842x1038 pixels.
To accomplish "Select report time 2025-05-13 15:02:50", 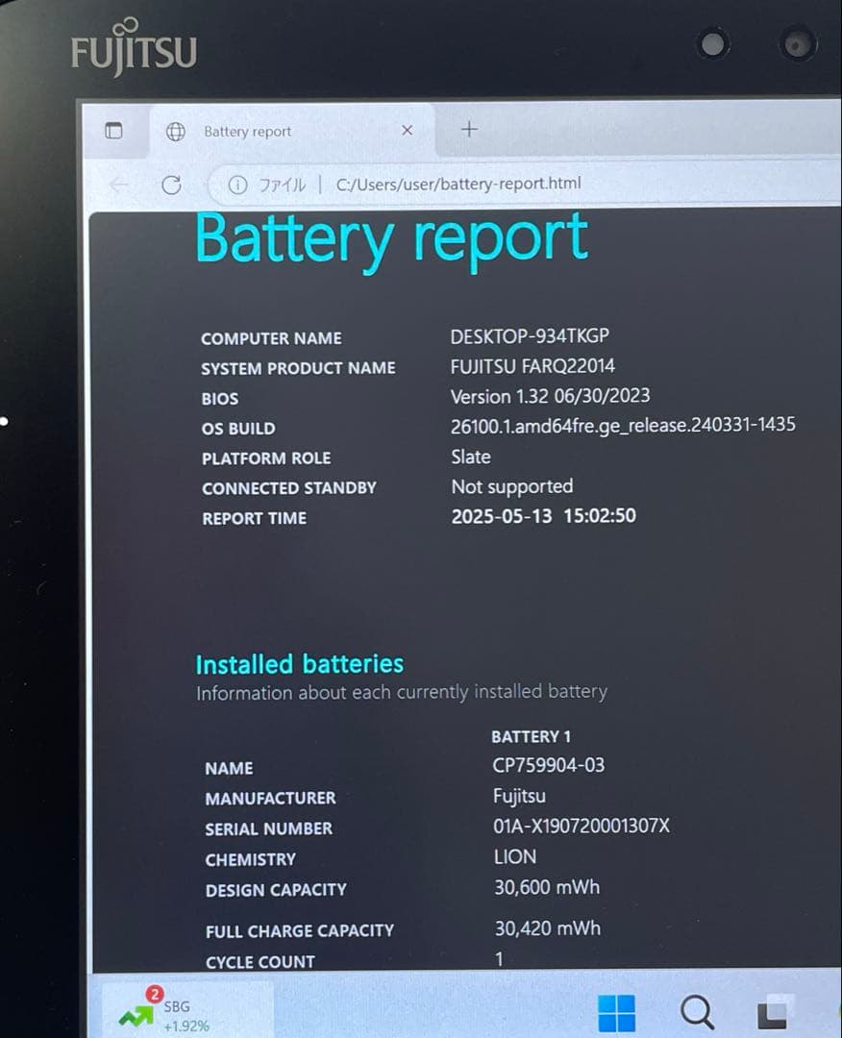I will coord(543,516).
